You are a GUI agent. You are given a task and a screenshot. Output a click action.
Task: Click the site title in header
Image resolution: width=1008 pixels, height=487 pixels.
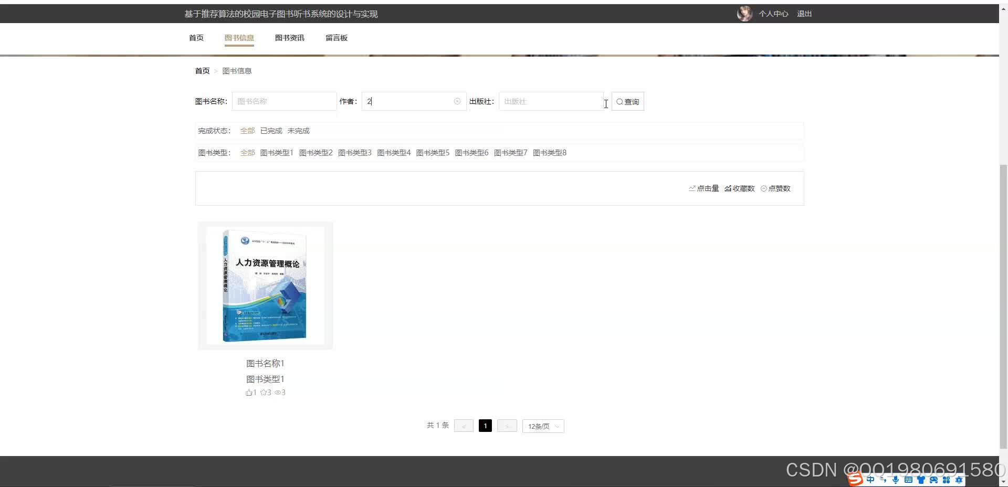[281, 14]
